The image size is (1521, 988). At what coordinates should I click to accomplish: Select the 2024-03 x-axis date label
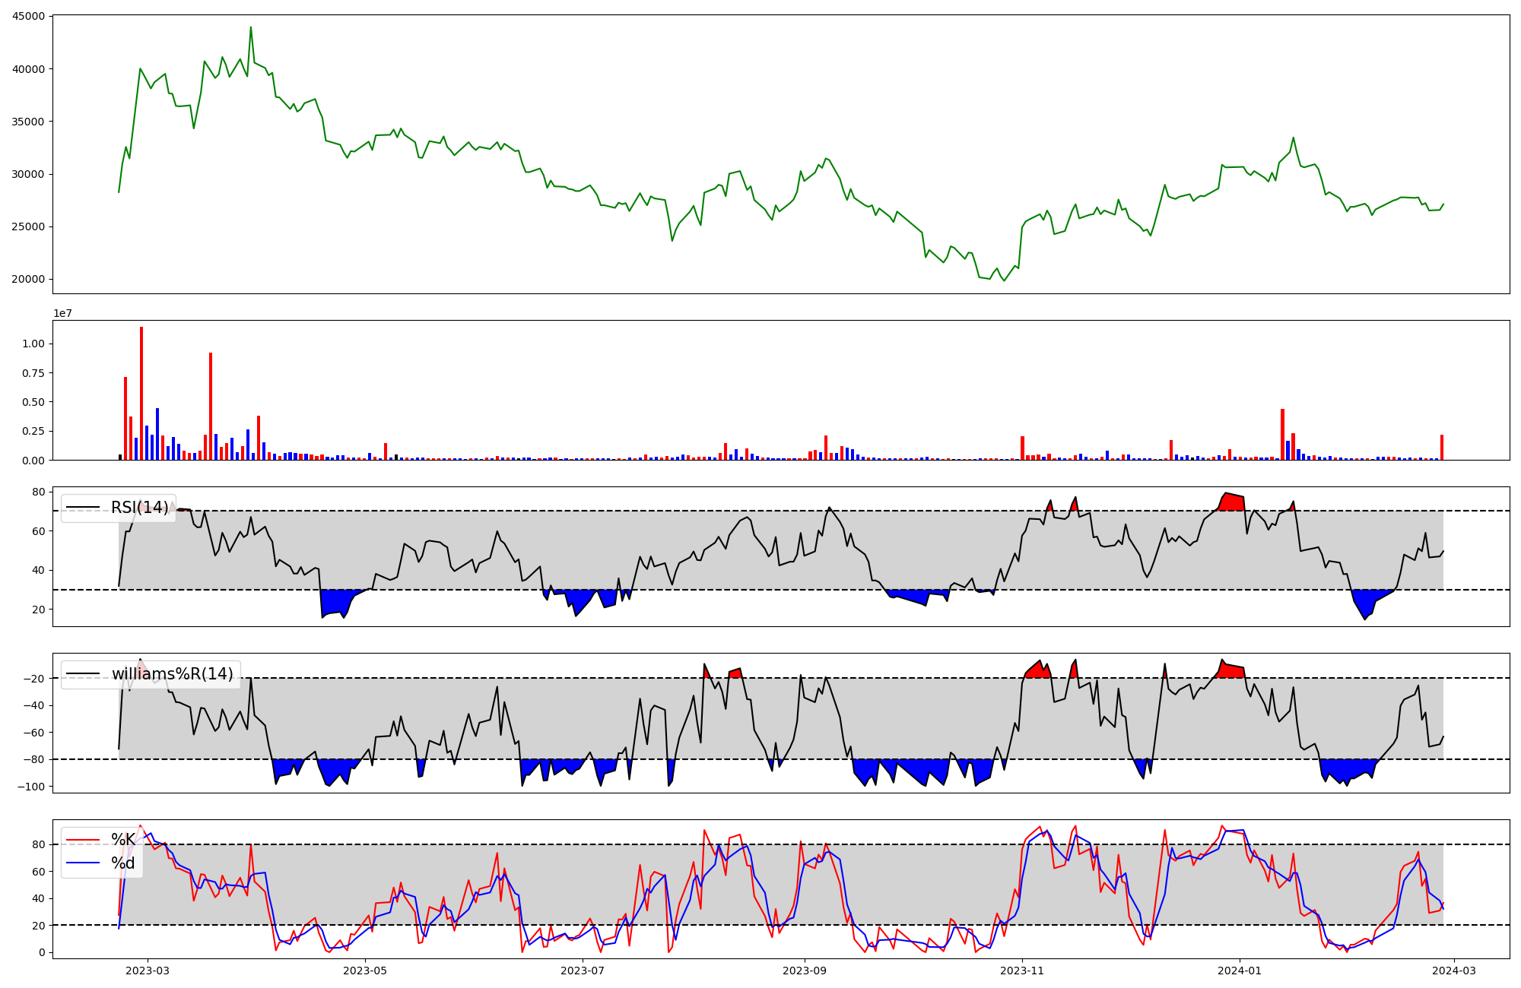pyautogui.click(x=1455, y=971)
